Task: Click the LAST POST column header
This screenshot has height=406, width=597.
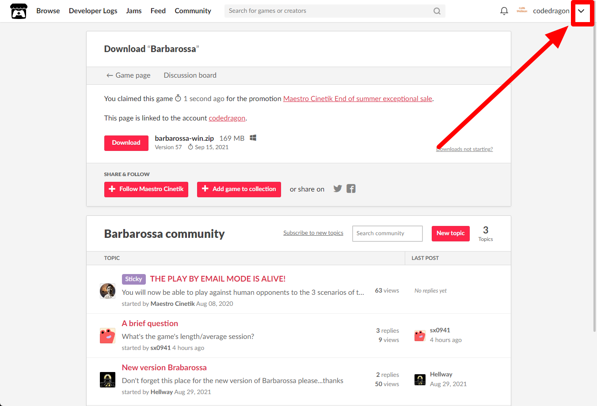Action: [x=425, y=258]
